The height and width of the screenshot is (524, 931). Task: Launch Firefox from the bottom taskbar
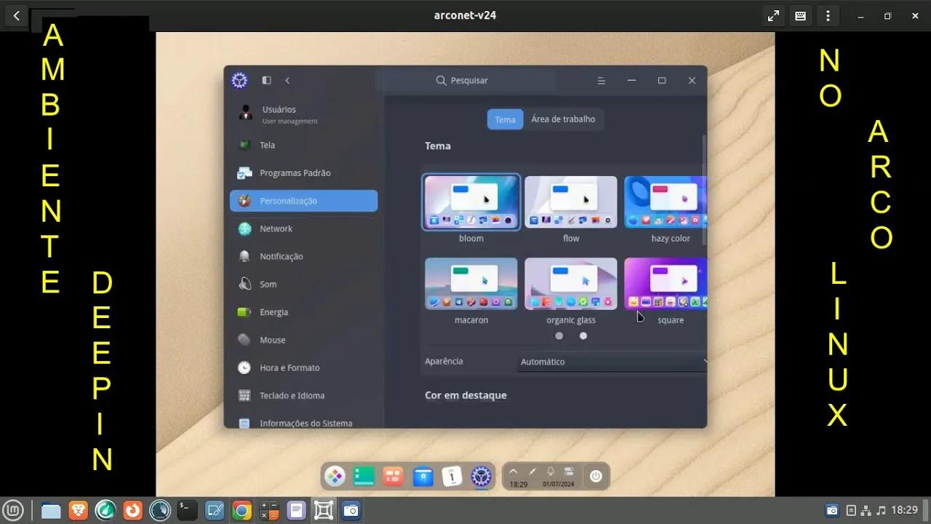tap(132, 510)
